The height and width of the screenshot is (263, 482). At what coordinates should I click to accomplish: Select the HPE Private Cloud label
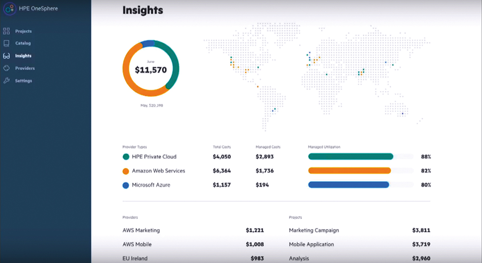(x=154, y=157)
